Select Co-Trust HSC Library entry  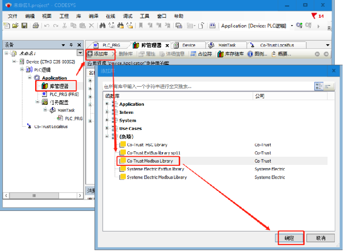(147, 144)
